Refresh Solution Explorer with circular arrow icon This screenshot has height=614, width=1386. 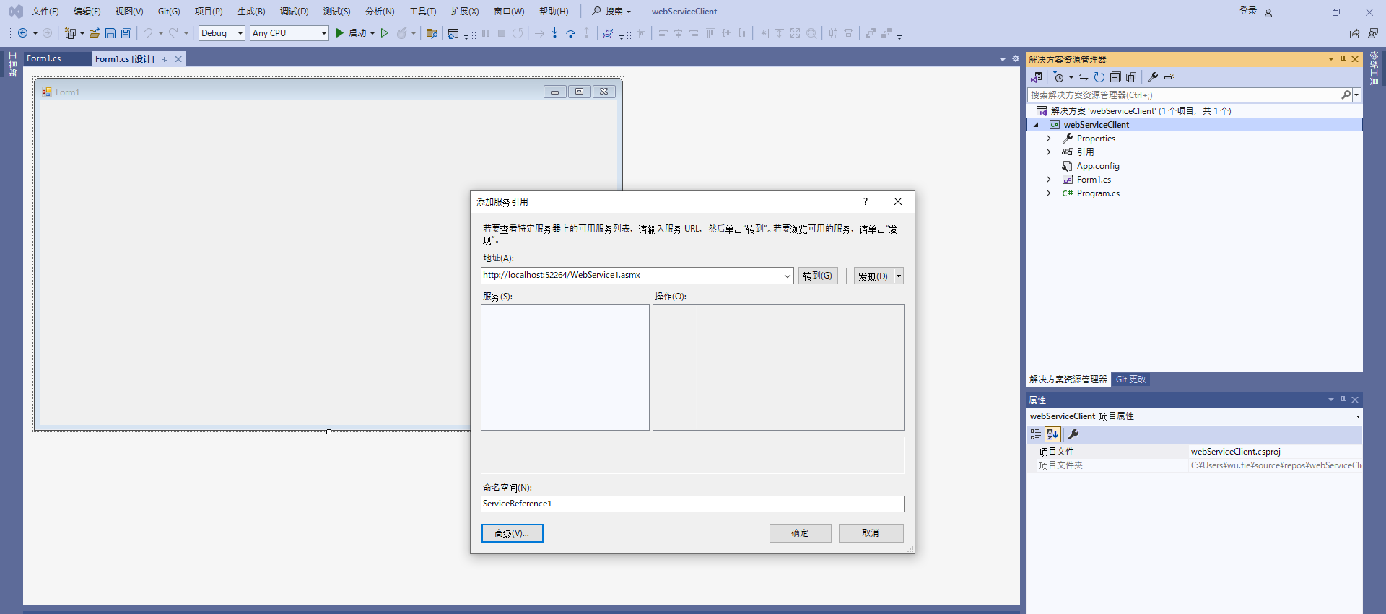click(1099, 77)
